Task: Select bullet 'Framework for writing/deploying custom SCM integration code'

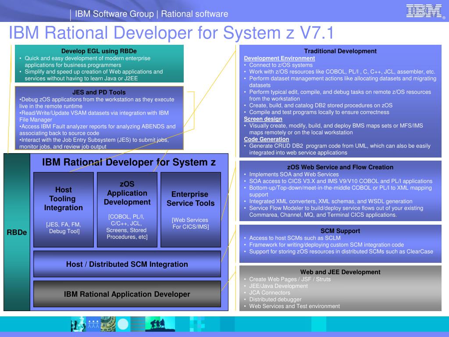Action: pyautogui.click(x=326, y=245)
